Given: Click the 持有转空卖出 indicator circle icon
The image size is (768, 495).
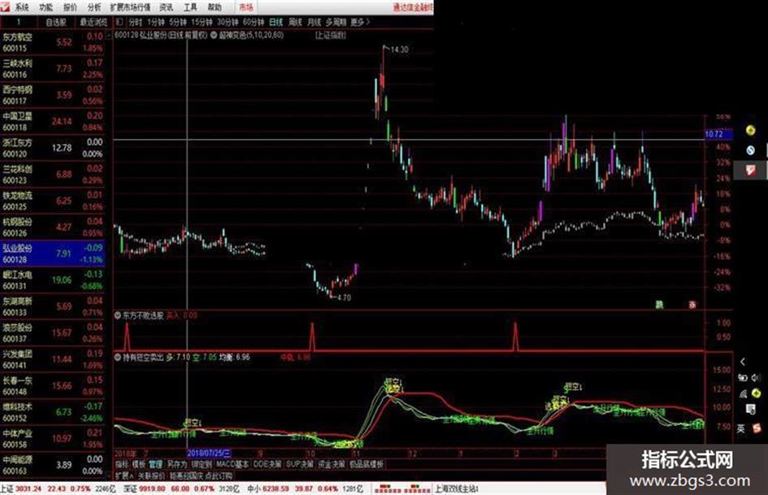Looking at the screenshot, I should point(118,358).
